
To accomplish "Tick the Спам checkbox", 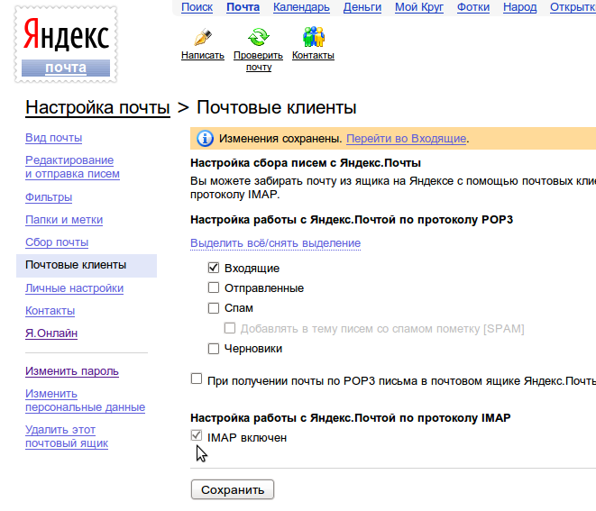I will (x=214, y=307).
